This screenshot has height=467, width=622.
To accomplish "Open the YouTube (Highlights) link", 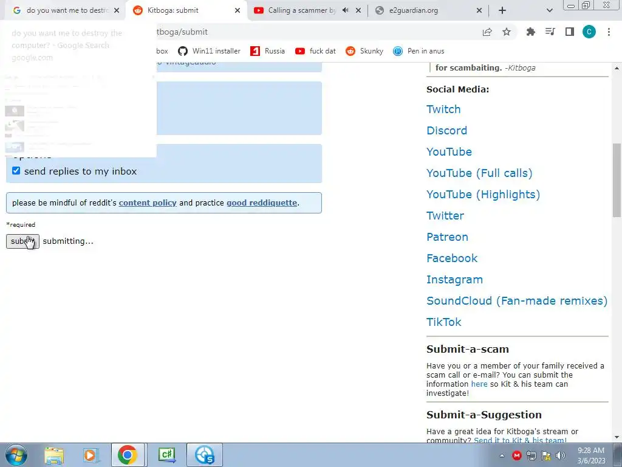I will [x=483, y=194].
